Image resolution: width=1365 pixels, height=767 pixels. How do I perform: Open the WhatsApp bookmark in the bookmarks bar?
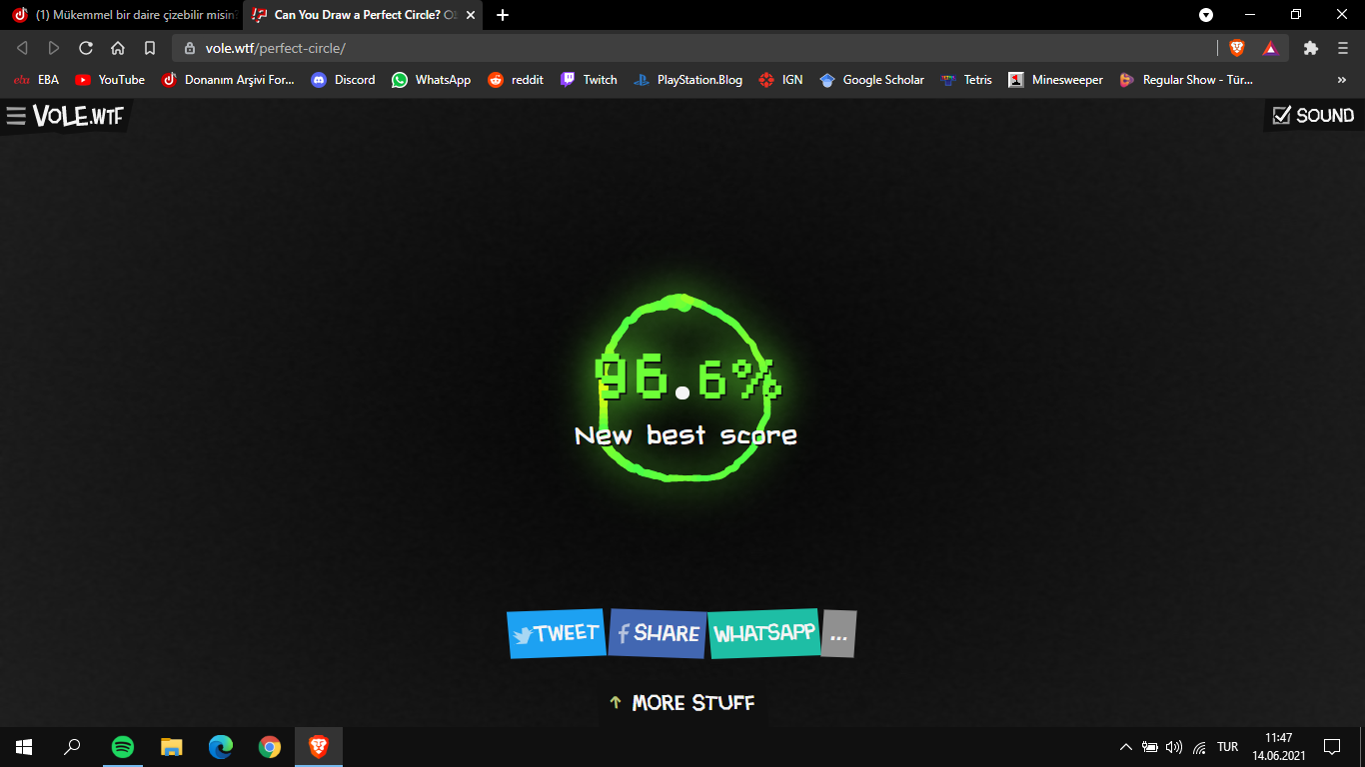431,80
